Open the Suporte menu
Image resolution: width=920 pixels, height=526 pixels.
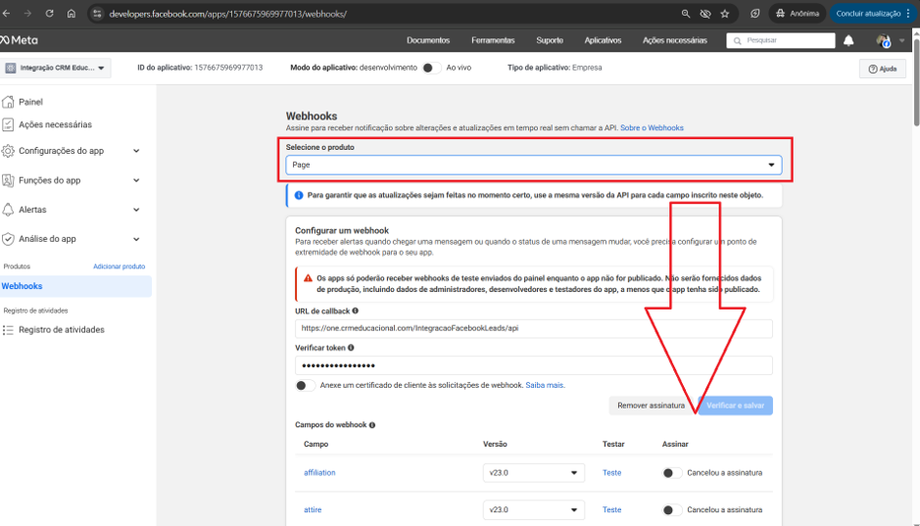coord(550,40)
